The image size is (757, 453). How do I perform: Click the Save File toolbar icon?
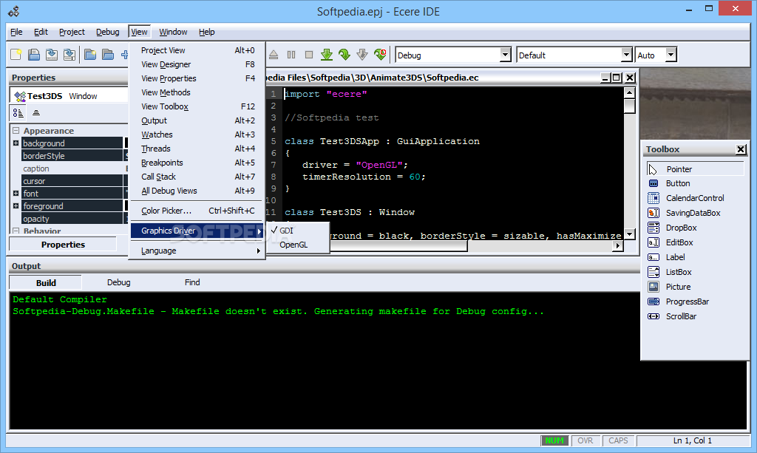point(34,55)
